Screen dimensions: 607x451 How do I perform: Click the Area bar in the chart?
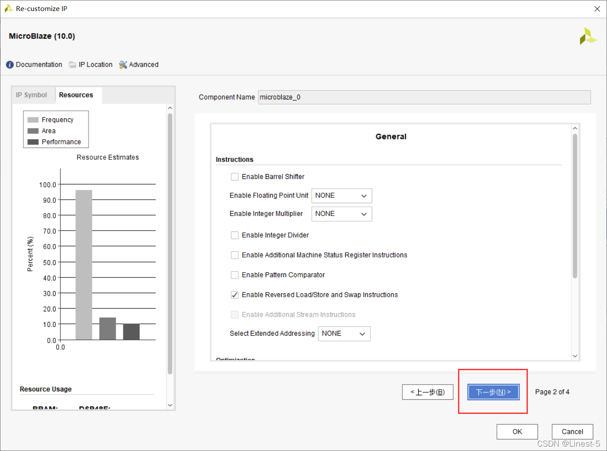pos(107,329)
